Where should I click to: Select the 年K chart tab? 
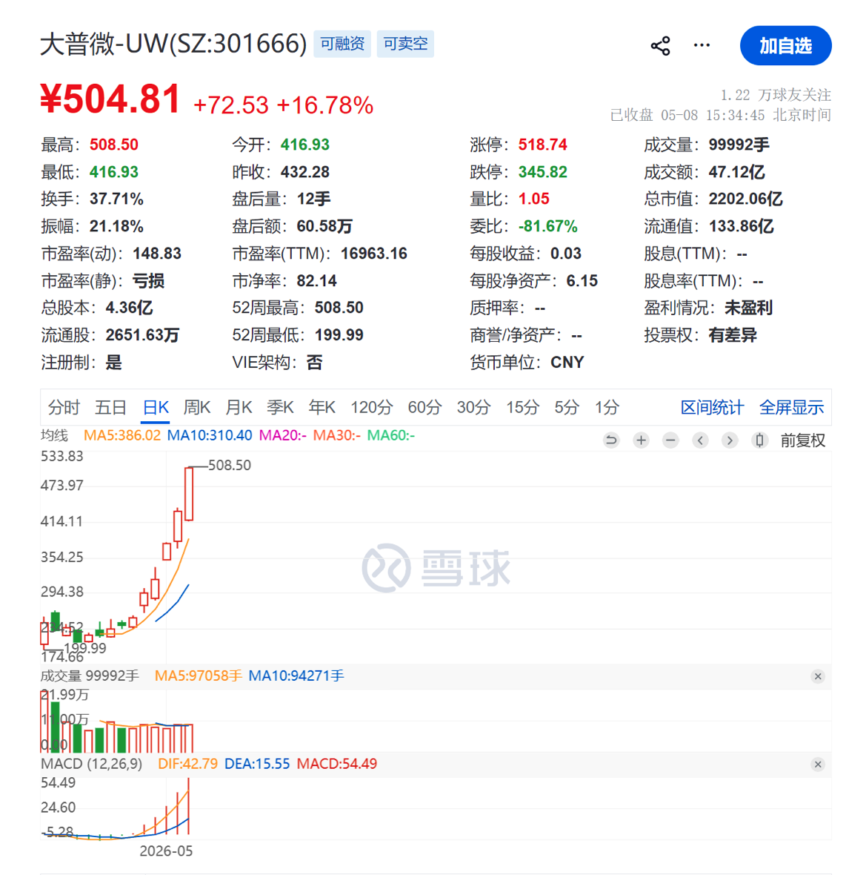point(322,407)
